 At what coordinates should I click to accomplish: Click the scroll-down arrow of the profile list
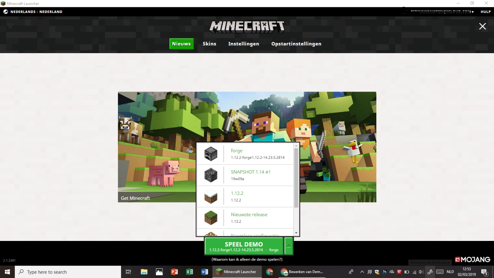296,233
